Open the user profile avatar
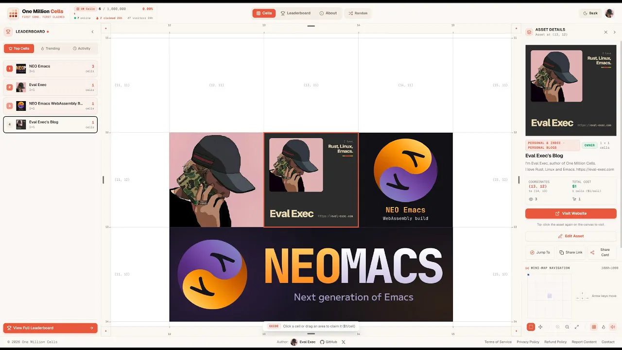Screen dimensions: 622x350 coord(609,13)
